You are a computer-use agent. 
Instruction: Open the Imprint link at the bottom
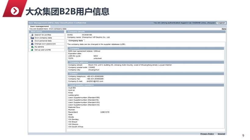point(221,134)
